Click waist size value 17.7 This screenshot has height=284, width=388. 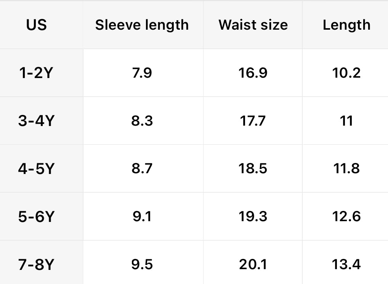pos(253,121)
